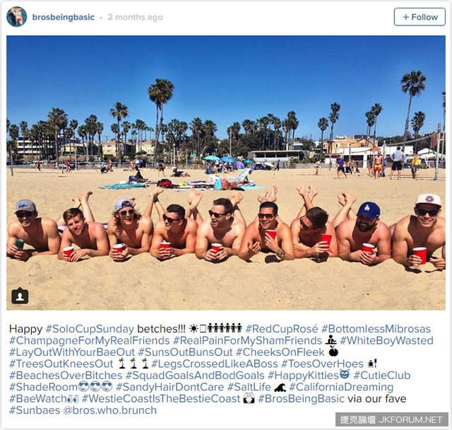Select the #WhiteBoyWasted hashtag
This screenshot has width=452, height=430.
[x=386, y=341]
